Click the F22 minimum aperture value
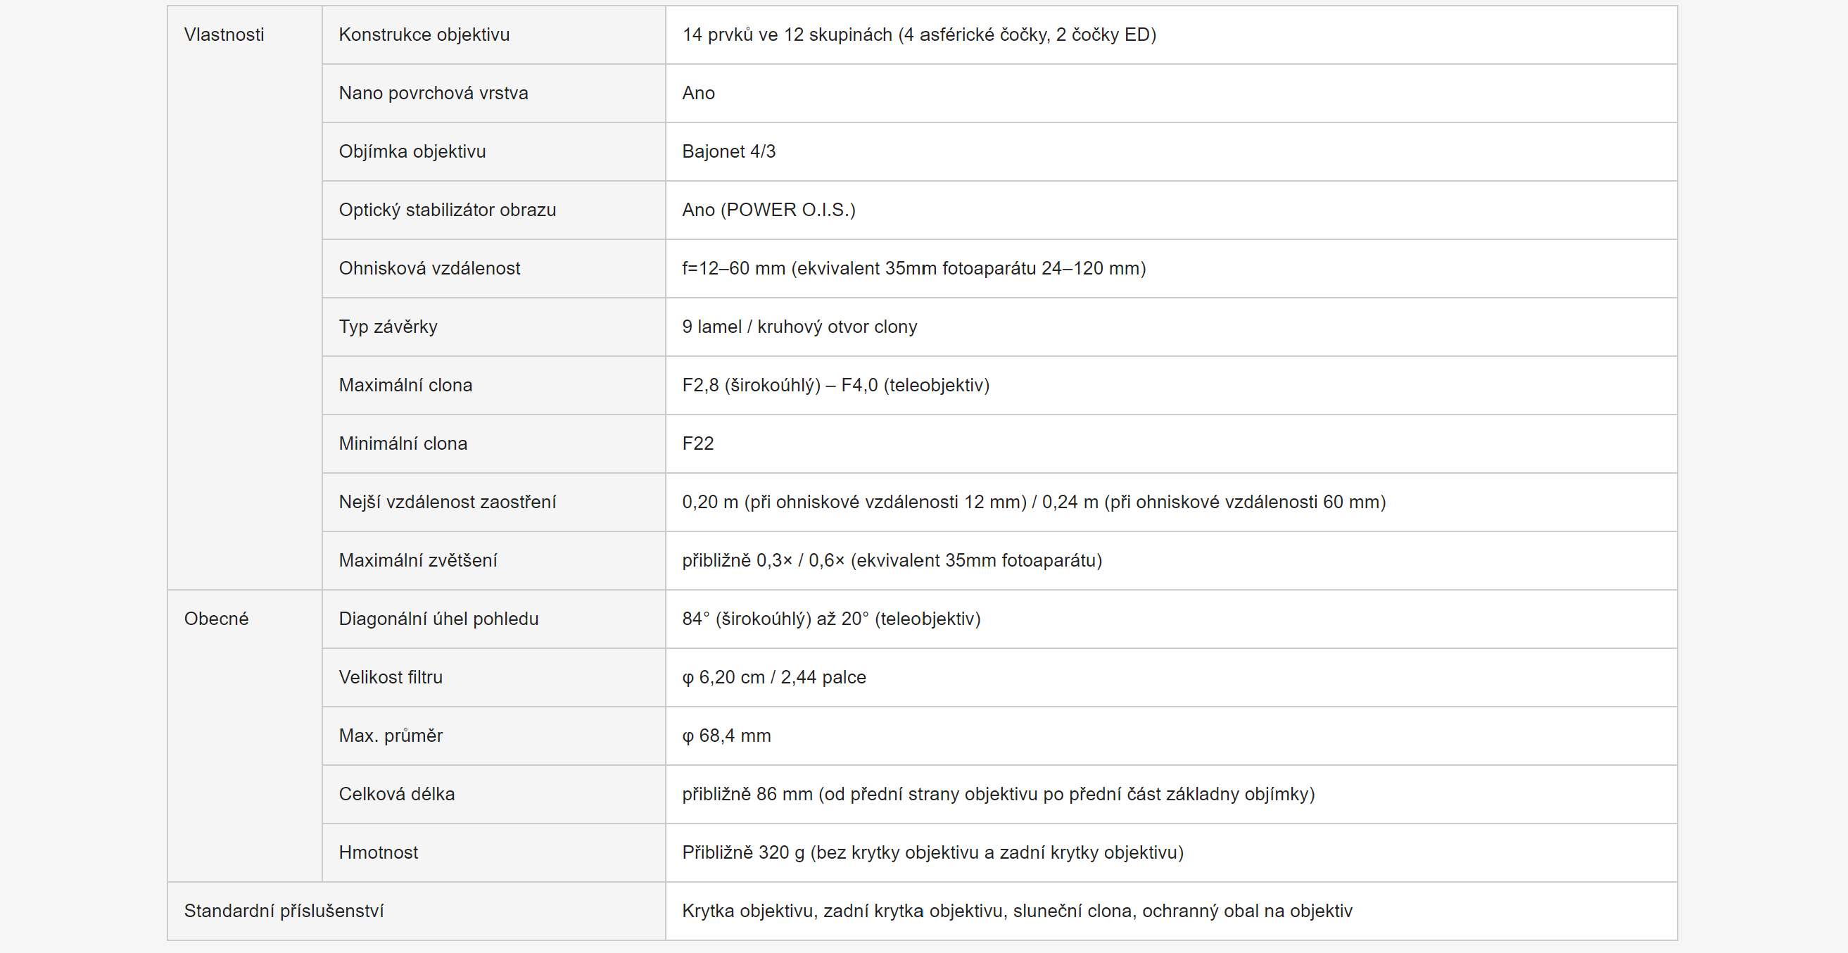This screenshot has width=1848, height=953. [x=698, y=443]
